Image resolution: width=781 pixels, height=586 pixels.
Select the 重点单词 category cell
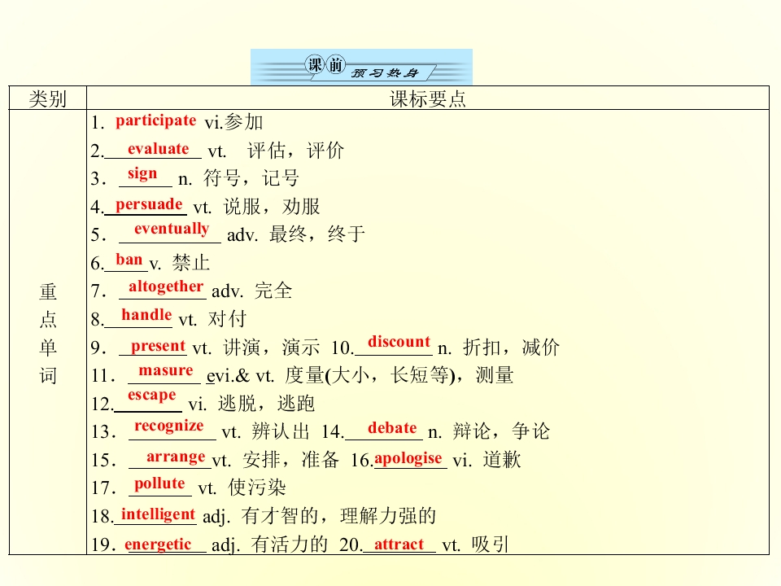click(x=48, y=334)
